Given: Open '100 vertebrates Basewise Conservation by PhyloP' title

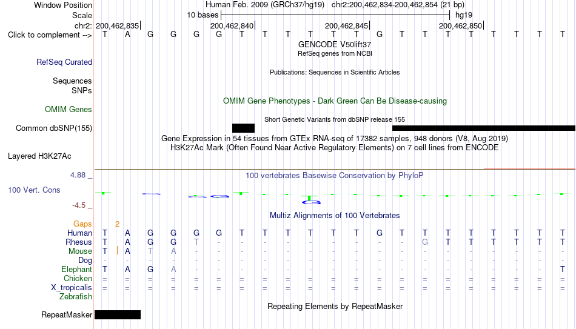Looking at the screenshot, I should pos(335,176).
